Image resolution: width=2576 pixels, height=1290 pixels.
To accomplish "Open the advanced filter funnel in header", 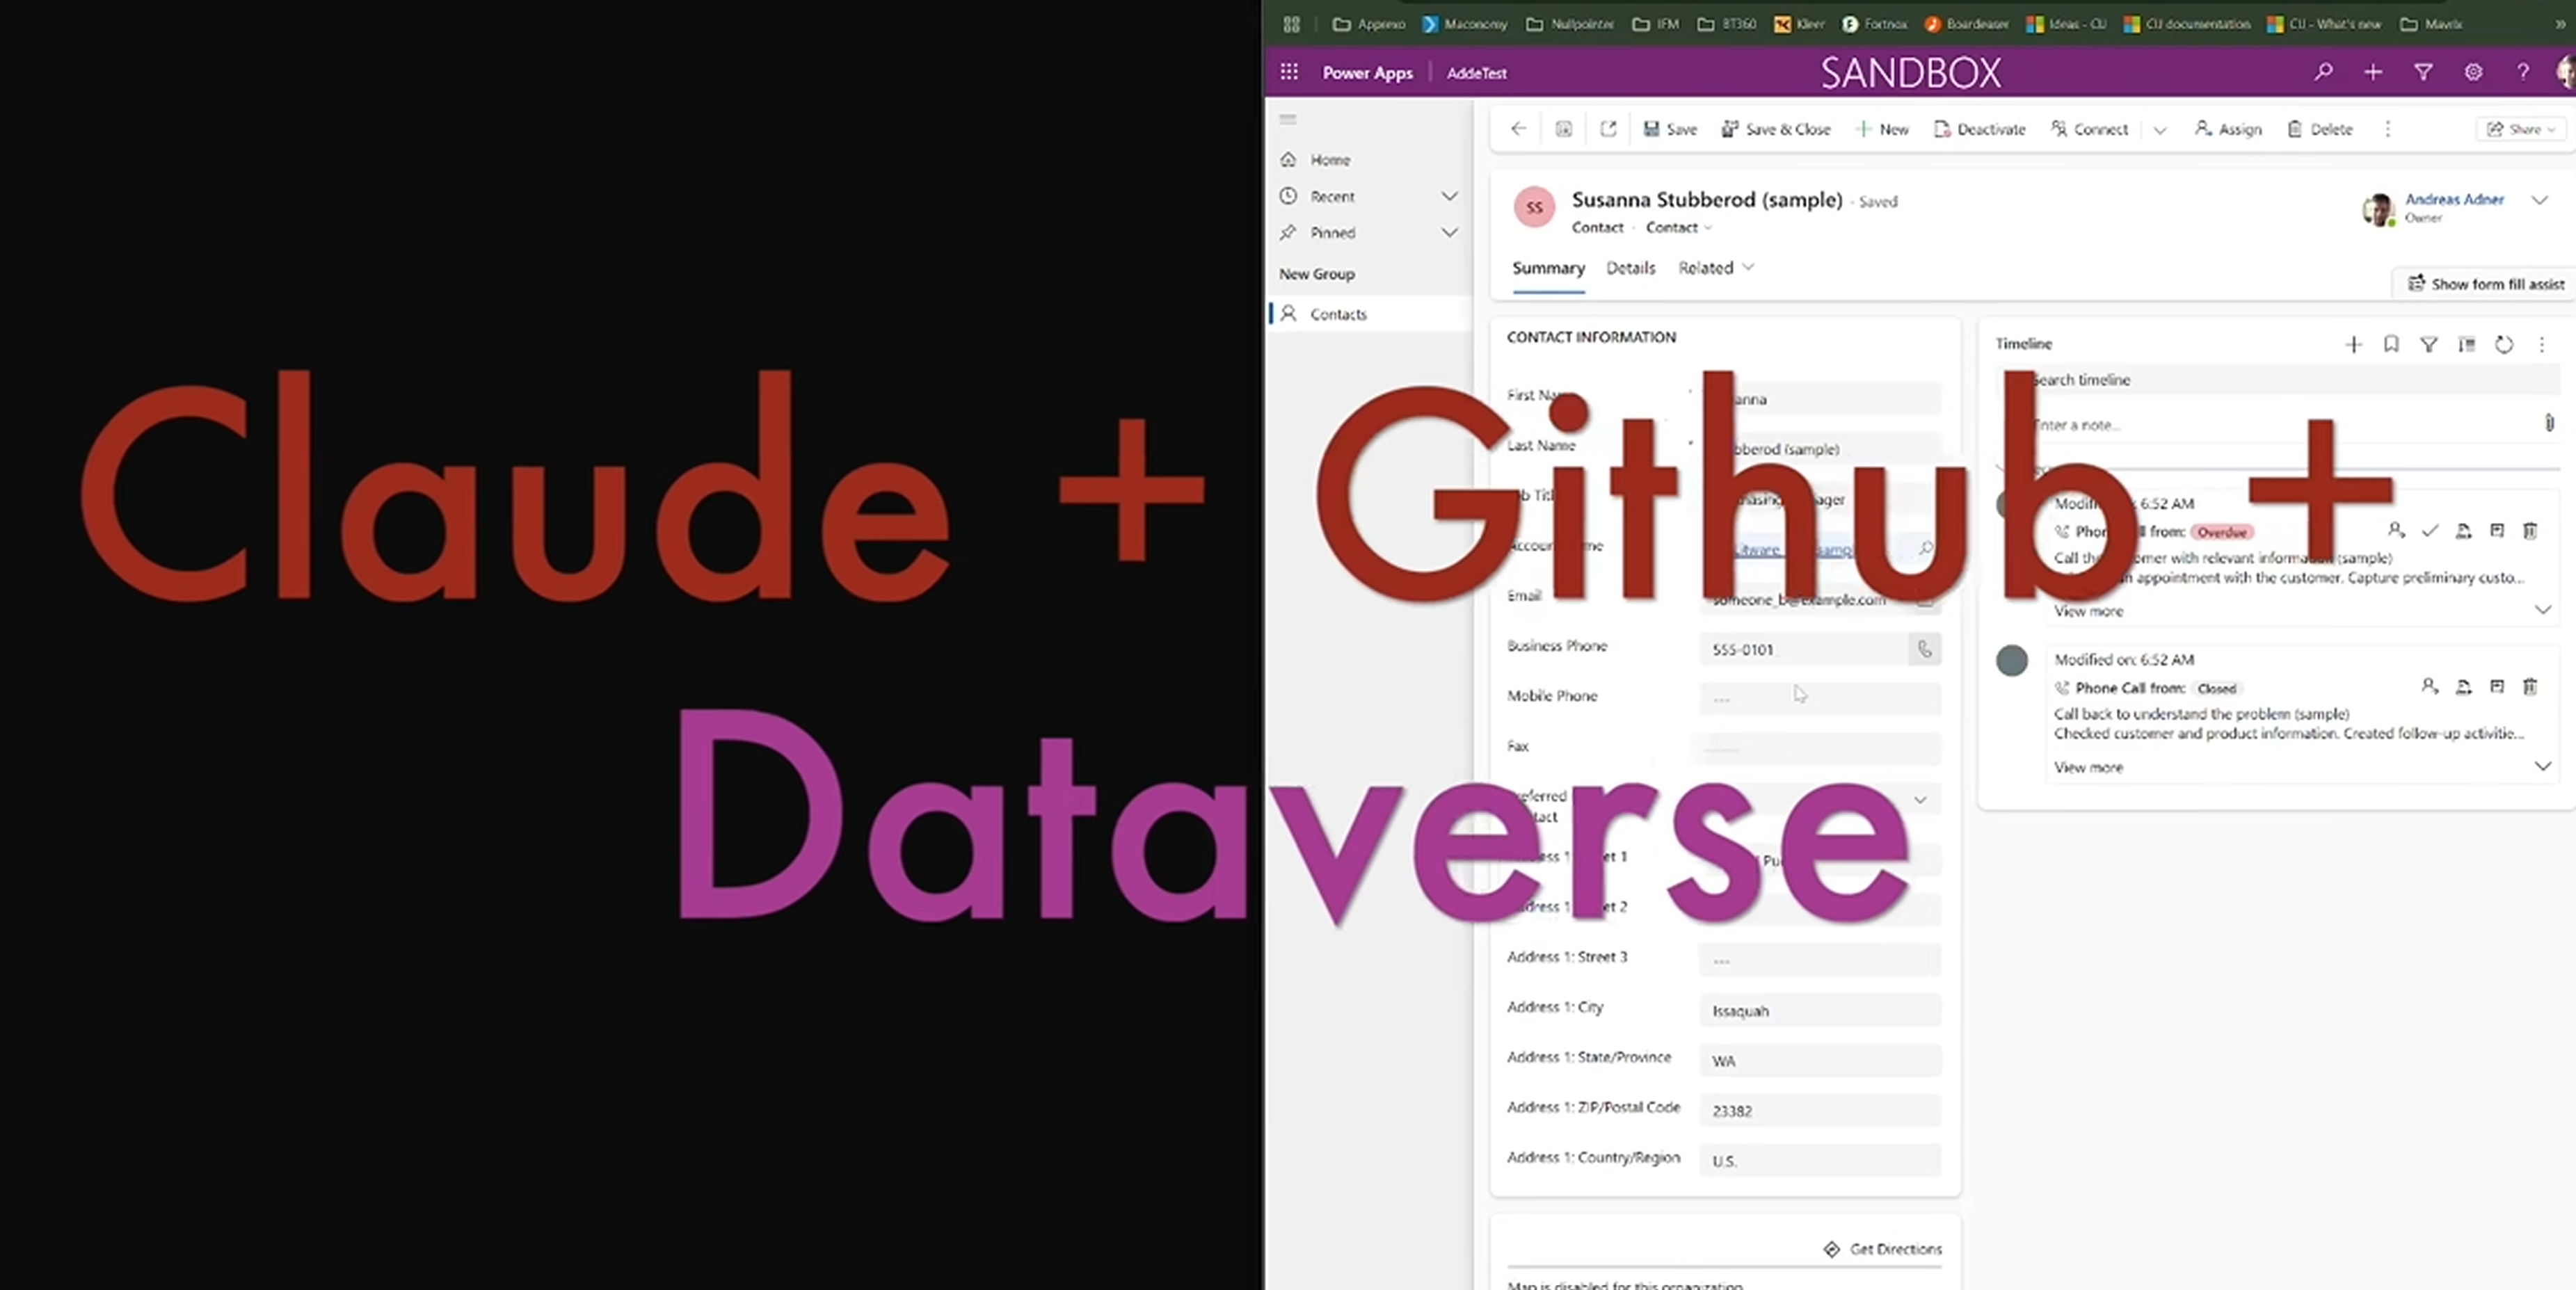I will click(2423, 72).
